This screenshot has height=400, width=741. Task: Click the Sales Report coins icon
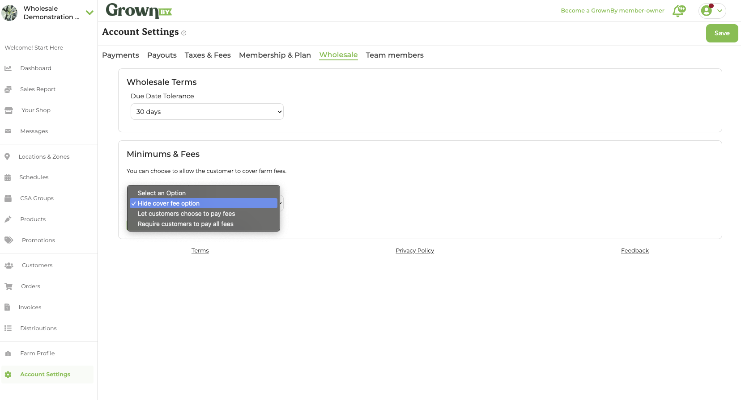tap(8, 89)
